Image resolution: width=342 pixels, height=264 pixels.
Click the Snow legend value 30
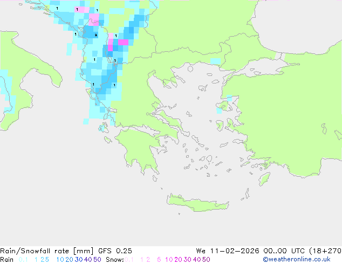pos(188,260)
